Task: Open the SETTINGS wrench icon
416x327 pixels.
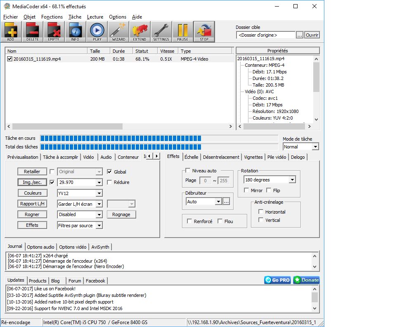Action: click(x=161, y=31)
